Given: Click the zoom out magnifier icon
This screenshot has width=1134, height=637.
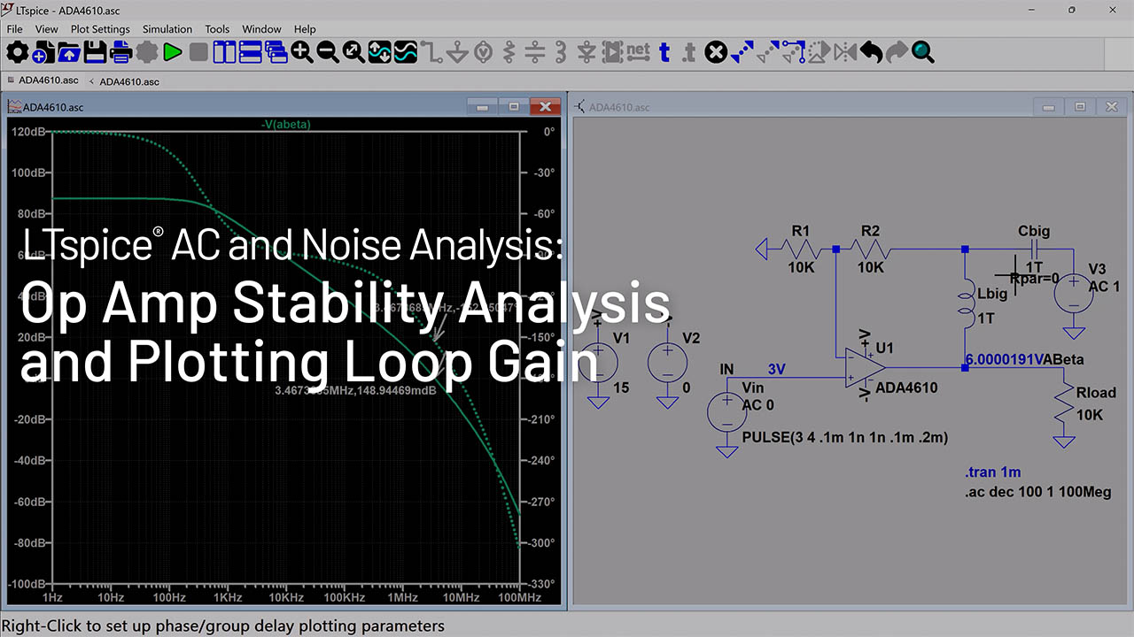Looking at the screenshot, I should coord(328,52).
